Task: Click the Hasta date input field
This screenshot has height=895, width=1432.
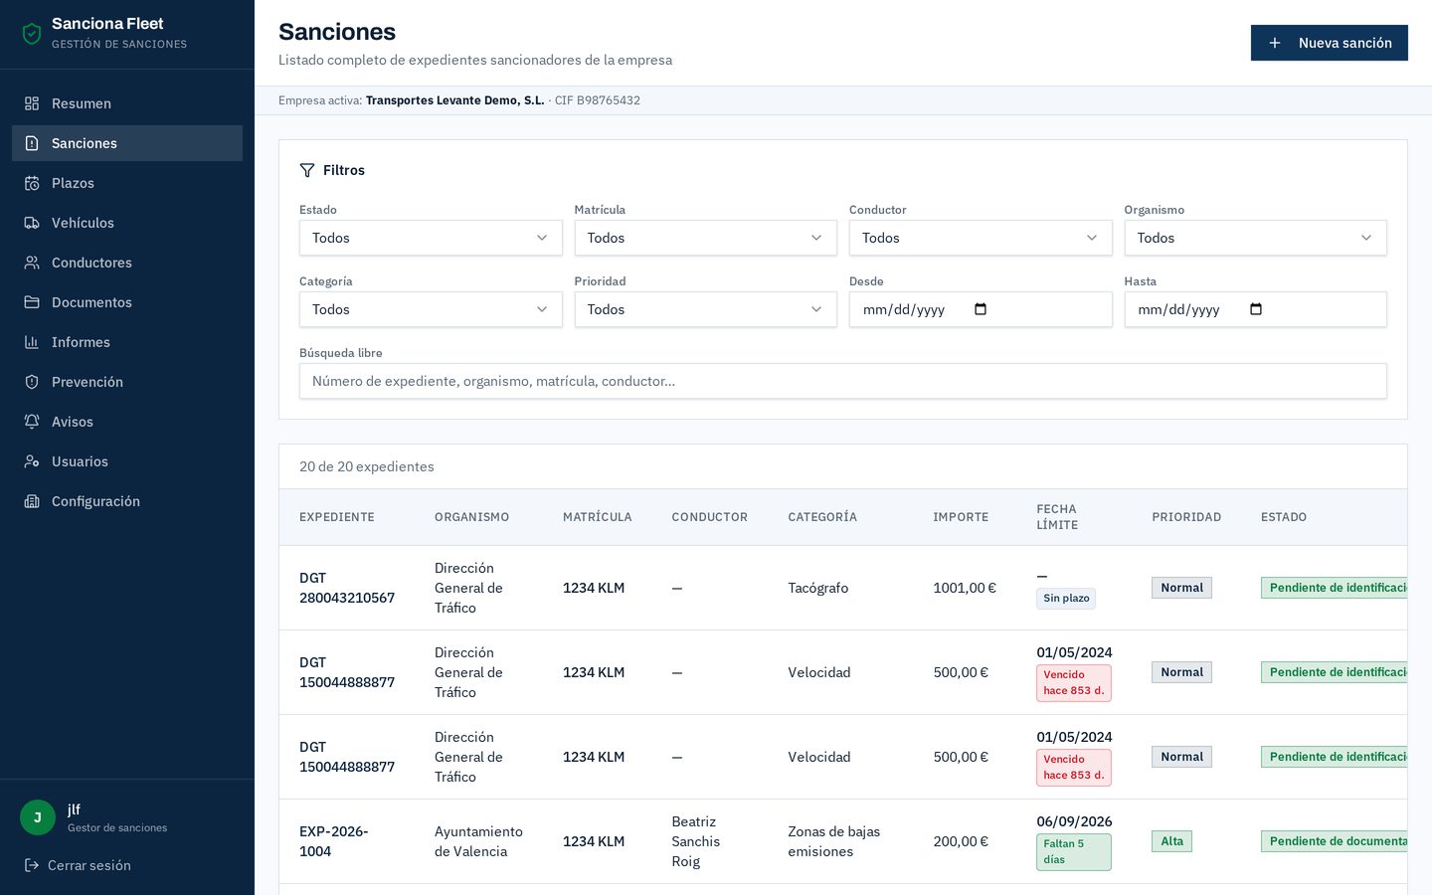Action: point(1256,309)
